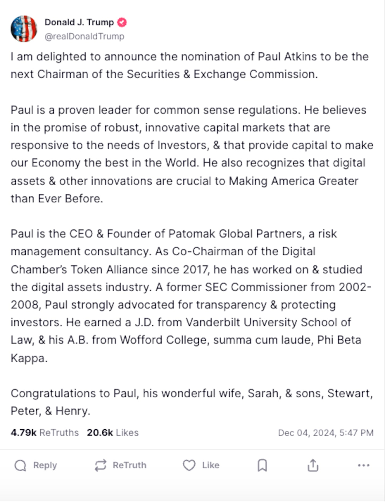This screenshot has height=502, width=385.
Task: Click the Like text label
Action: point(211,465)
